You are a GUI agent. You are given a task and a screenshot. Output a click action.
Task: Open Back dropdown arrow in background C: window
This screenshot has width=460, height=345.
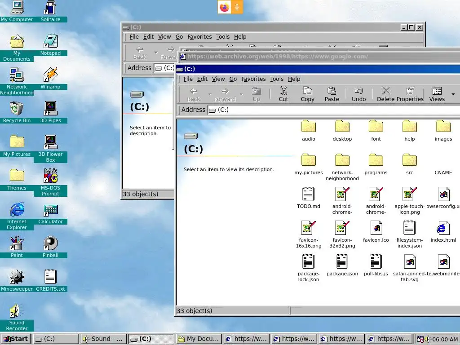click(x=156, y=52)
